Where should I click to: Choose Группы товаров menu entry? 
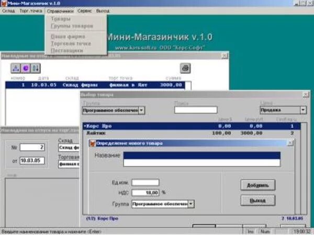[x=72, y=26]
